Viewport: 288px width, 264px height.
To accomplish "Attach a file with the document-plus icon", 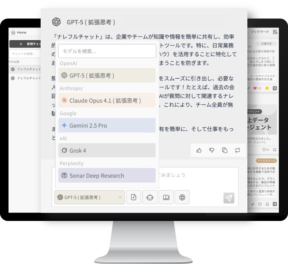I will point(134,197).
